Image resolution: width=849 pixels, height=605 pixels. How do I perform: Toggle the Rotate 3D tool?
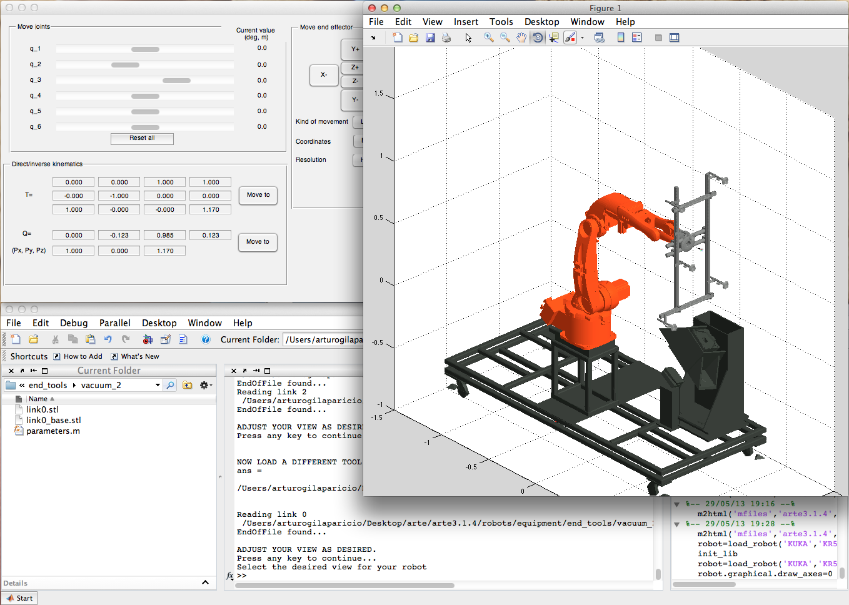point(538,37)
